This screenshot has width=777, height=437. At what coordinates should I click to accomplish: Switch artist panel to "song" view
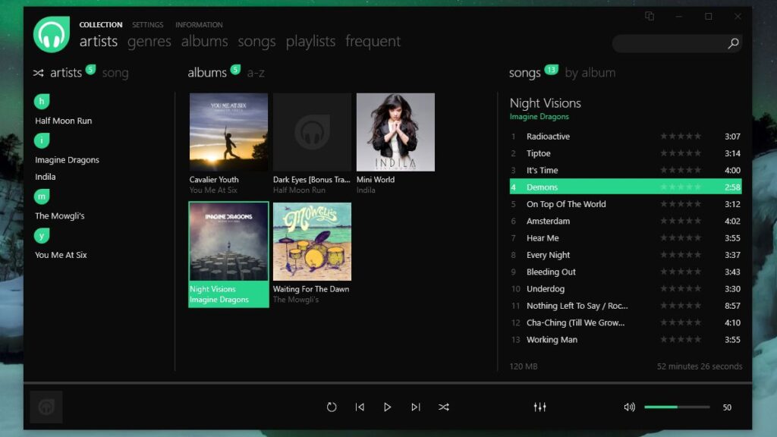click(115, 72)
